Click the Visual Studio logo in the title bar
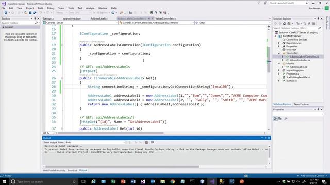The height and width of the screenshot is (185, 330). click(4, 4)
